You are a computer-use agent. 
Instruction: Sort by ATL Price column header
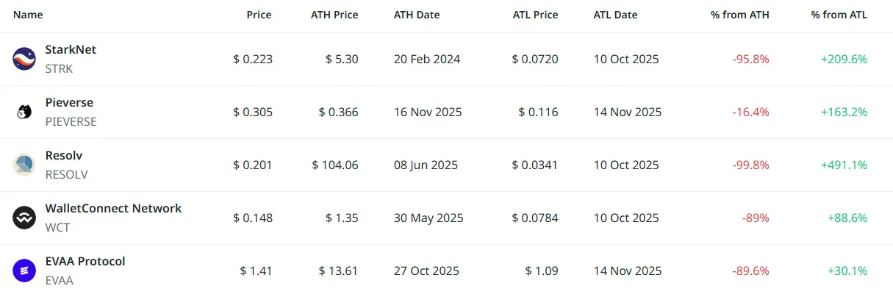[x=535, y=15]
